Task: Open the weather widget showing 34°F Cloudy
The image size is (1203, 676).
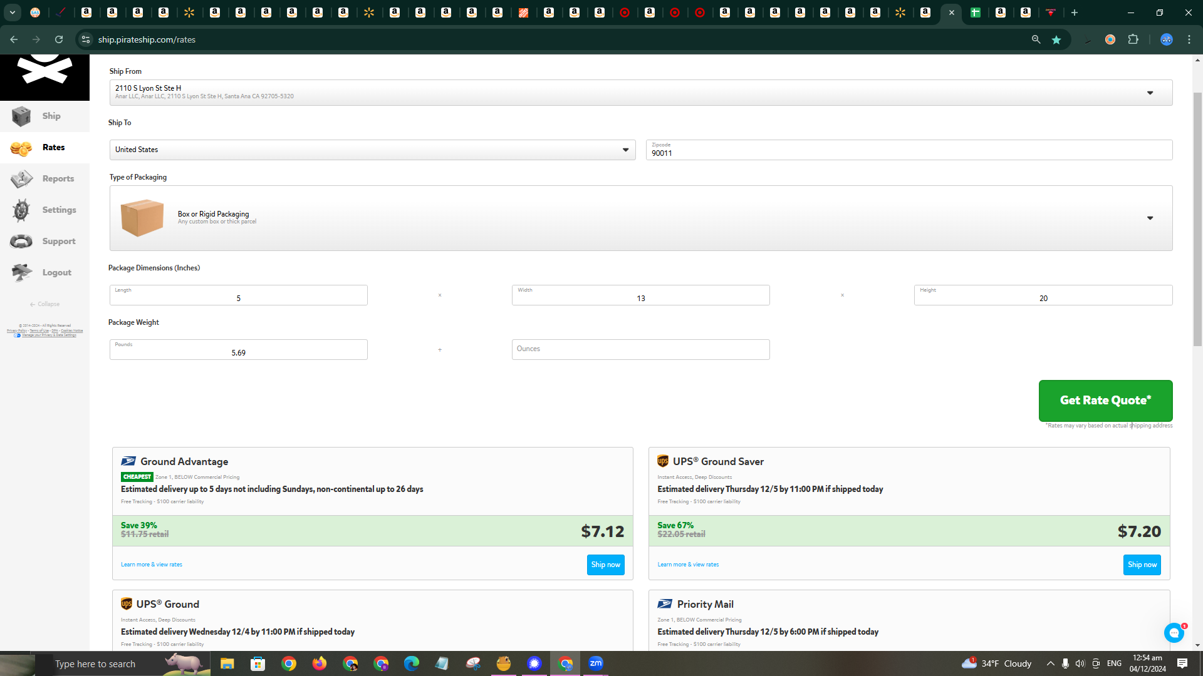Action: click(997, 663)
